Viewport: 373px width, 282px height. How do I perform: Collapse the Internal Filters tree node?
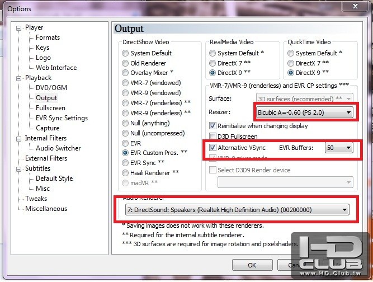[x=18, y=139]
